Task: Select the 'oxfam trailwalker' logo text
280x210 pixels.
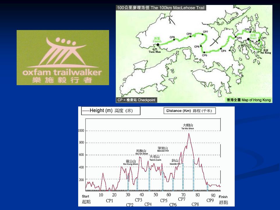Action: tap(62, 72)
